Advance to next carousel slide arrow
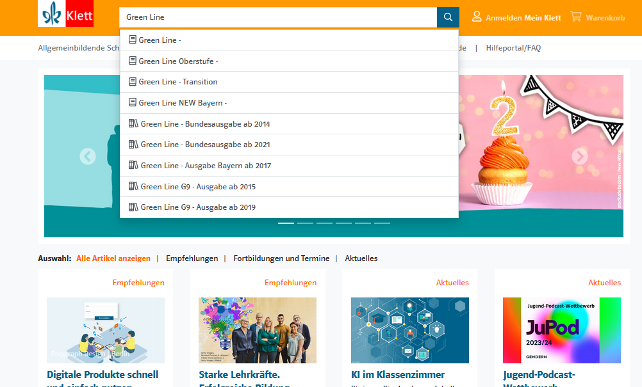This screenshot has height=387, width=642. click(x=579, y=156)
